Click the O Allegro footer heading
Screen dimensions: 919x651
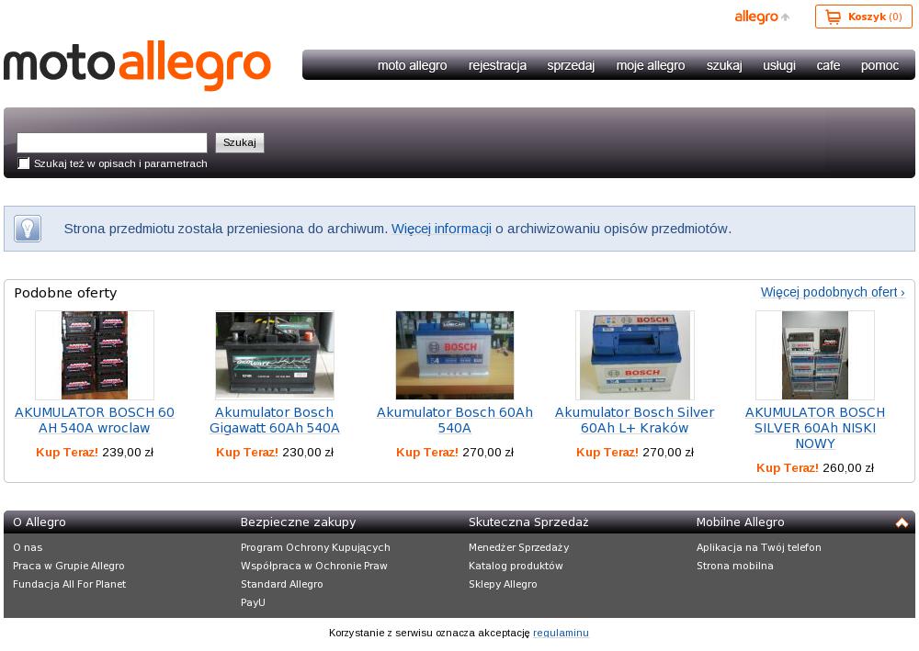click(x=40, y=522)
